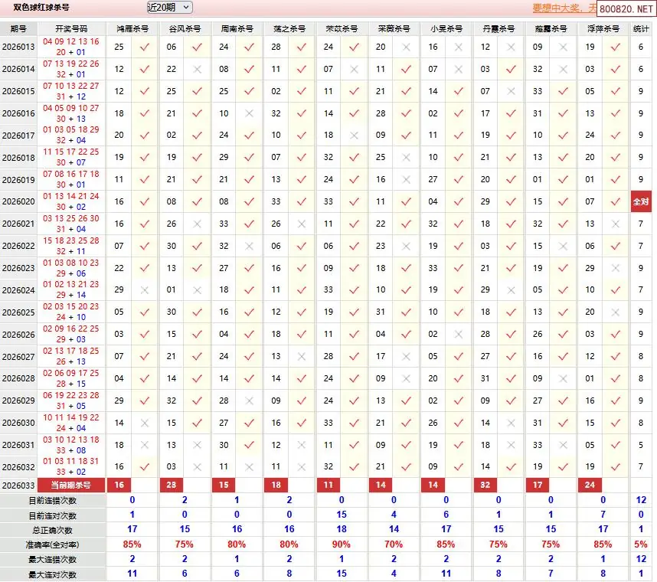This screenshot has height=582, width=657.
Task: Click the 统计 column header
Action: coord(641,28)
